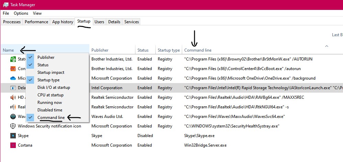The width and height of the screenshot is (343, 162).
Task: Open the View menu
Action: pyautogui.click(x=37, y=13)
